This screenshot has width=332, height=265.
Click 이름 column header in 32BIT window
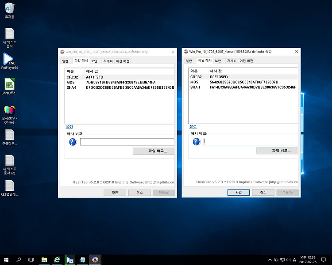(x=75, y=71)
